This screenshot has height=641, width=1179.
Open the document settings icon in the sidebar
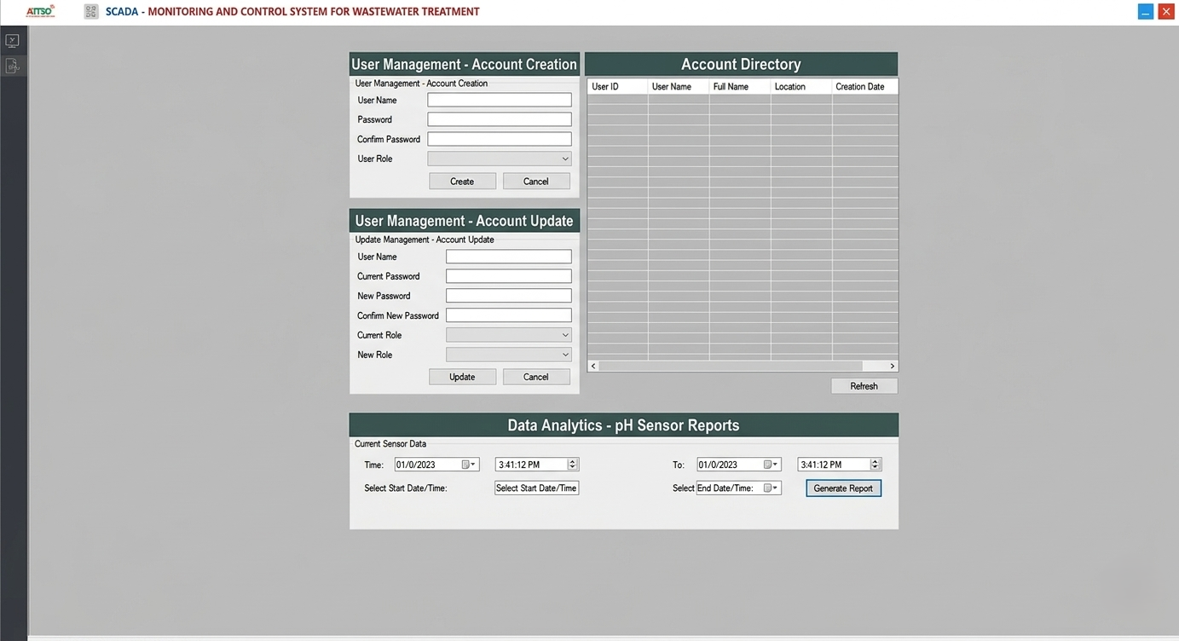[12, 66]
